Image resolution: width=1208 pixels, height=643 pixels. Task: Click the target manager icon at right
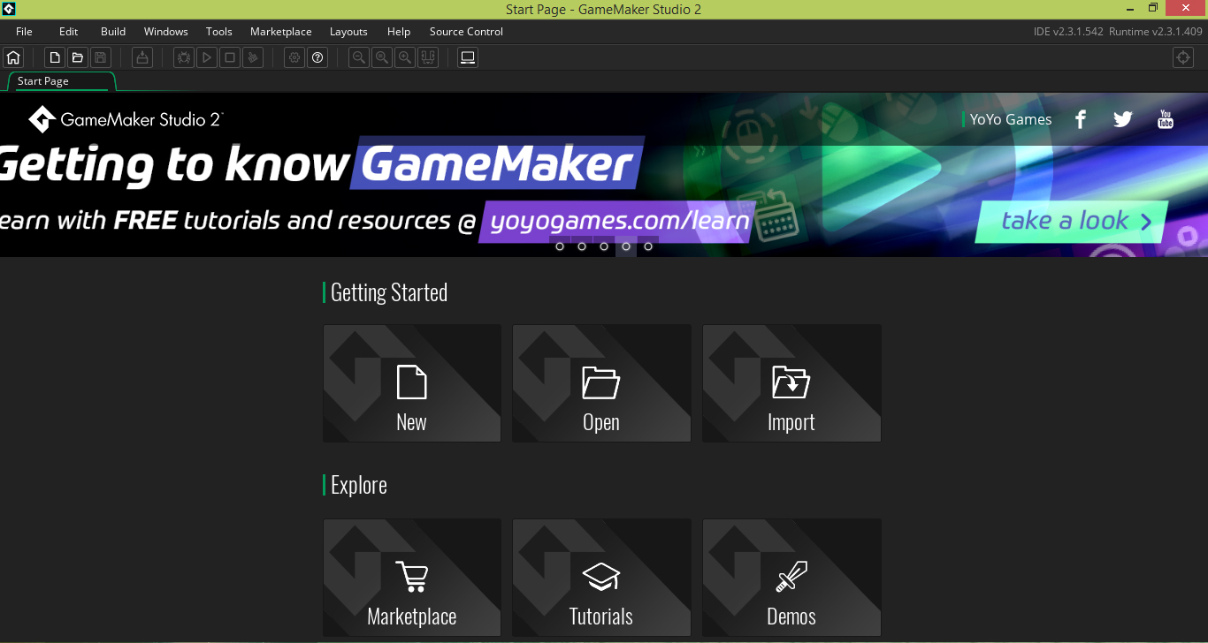pos(1183,57)
